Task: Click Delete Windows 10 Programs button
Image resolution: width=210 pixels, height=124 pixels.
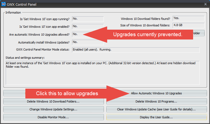Action: pyautogui.click(x=157, y=101)
